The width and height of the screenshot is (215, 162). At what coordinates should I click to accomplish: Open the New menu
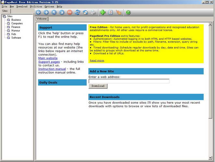point(12,6)
